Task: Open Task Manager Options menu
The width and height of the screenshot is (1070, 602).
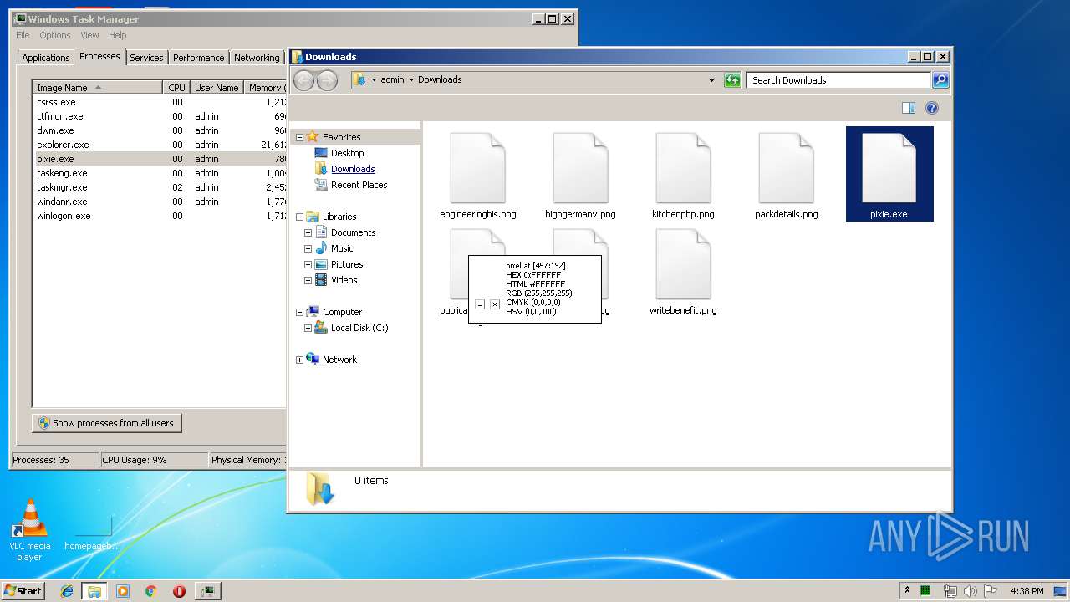Action: pyautogui.click(x=55, y=35)
